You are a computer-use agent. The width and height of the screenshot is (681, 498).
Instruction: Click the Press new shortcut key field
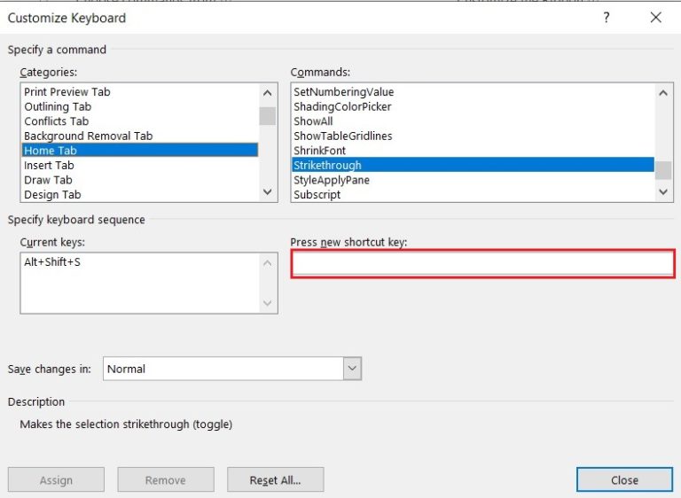482,264
